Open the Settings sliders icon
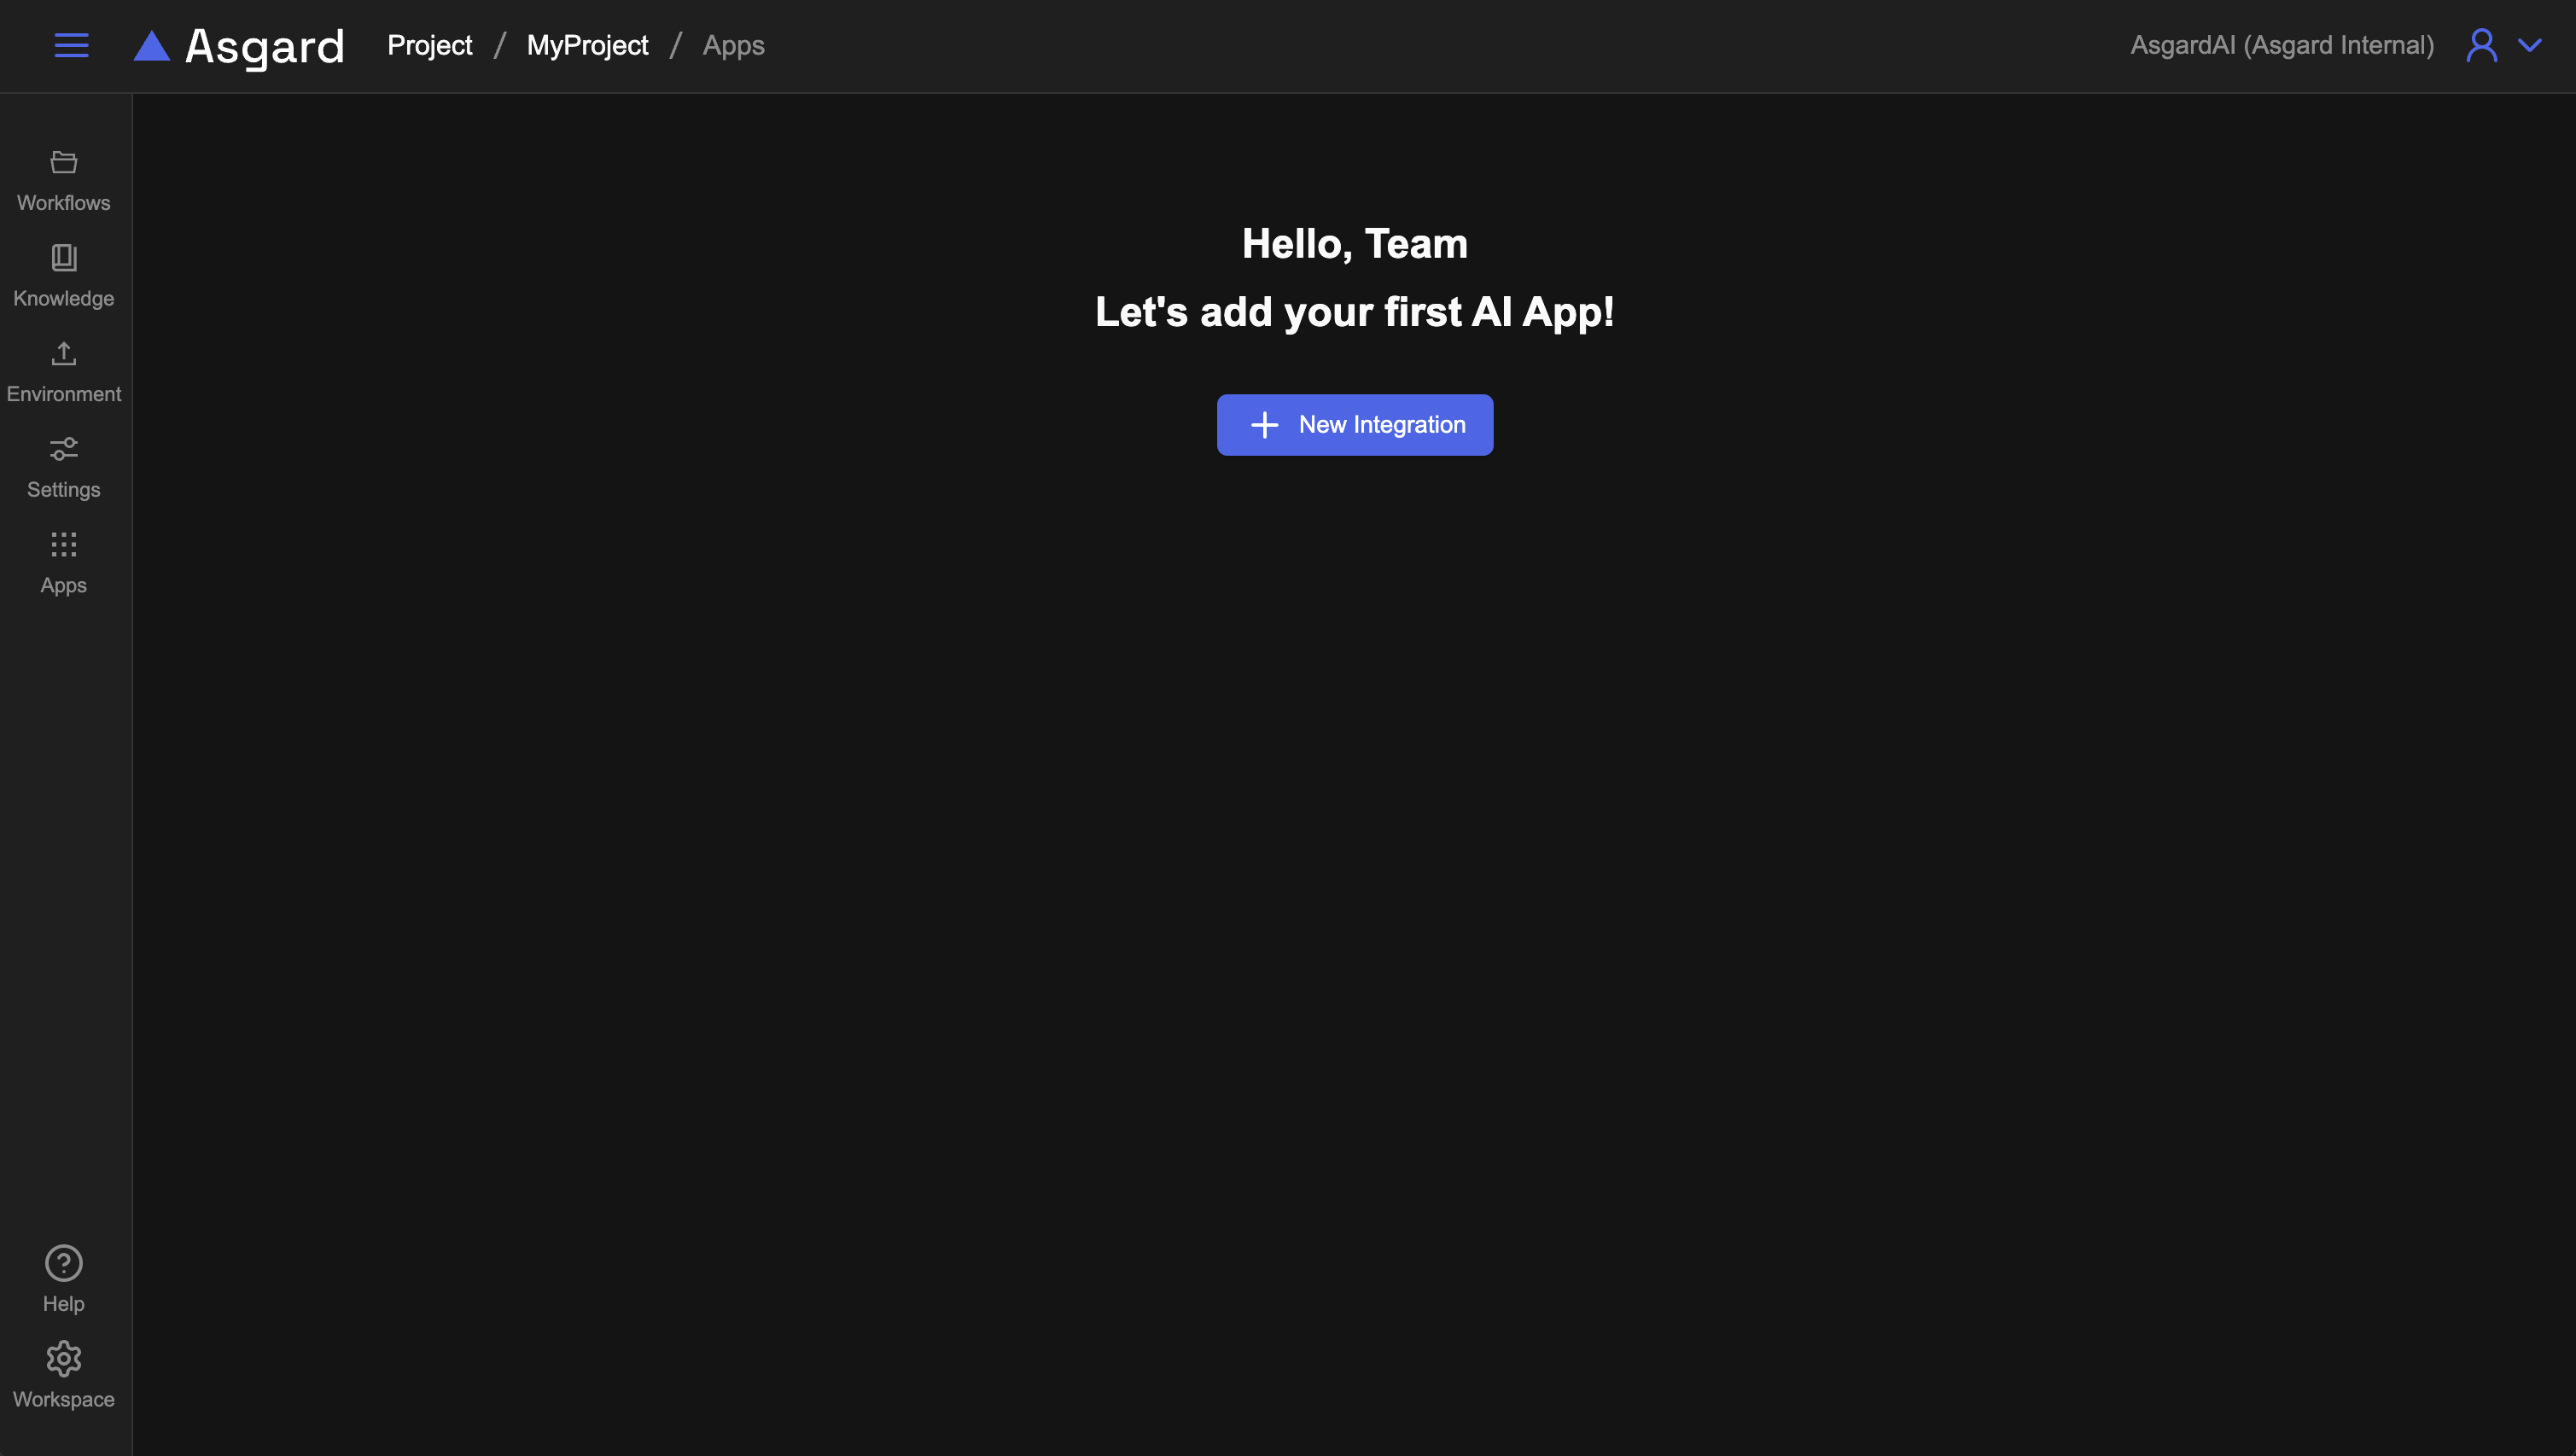This screenshot has height=1456, width=2576. pyautogui.click(x=64, y=449)
